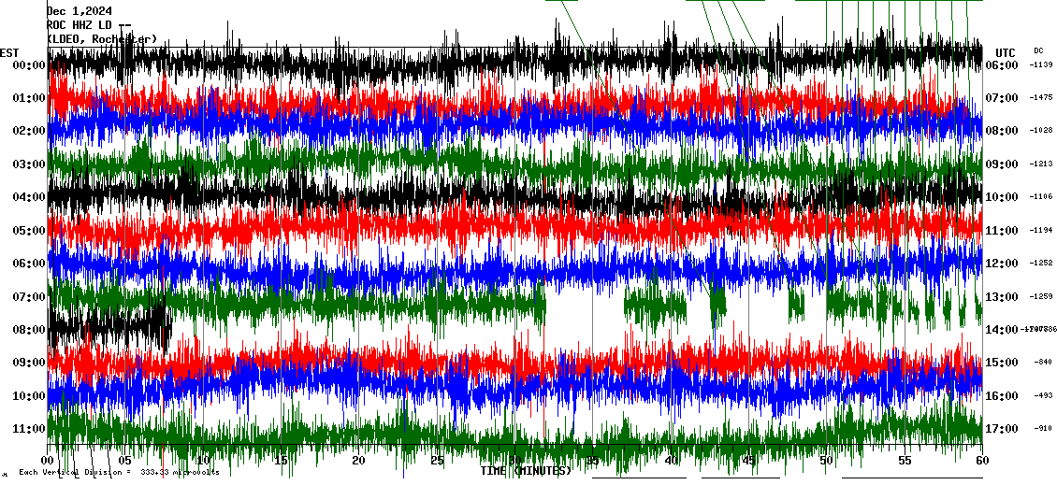1057x485 pixels.
Task: Select the DC value '-1028'
Action: click(x=1041, y=131)
